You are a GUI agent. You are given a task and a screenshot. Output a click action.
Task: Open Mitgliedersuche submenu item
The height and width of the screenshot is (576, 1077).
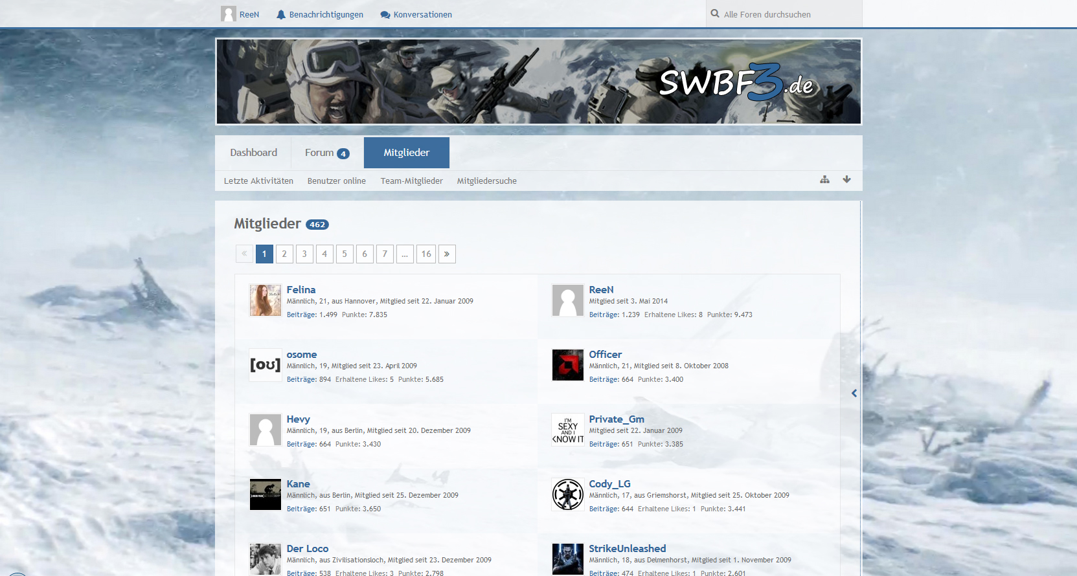tap(487, 181)
